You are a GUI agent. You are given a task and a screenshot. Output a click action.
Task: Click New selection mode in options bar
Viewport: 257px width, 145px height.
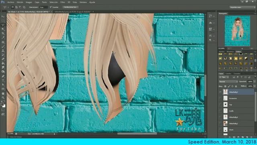coord(12,7)
